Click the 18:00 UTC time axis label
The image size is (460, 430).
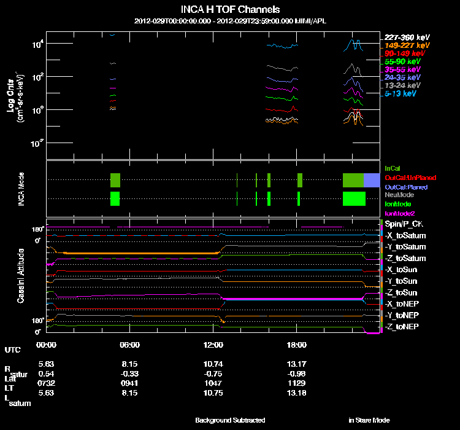click(x=297, y=345)
